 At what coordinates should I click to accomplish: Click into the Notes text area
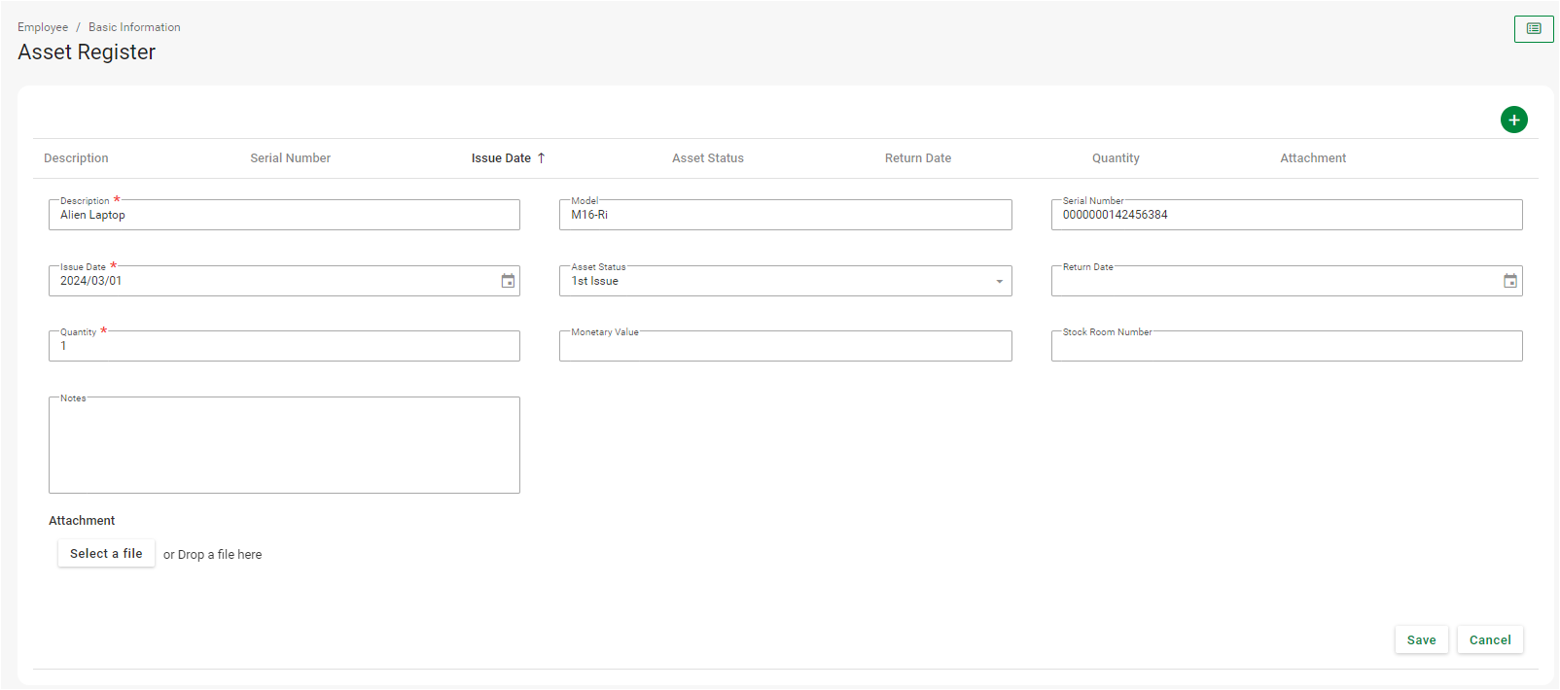284,446
